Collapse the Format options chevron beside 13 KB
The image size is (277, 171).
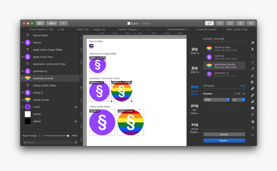(244, 94)
